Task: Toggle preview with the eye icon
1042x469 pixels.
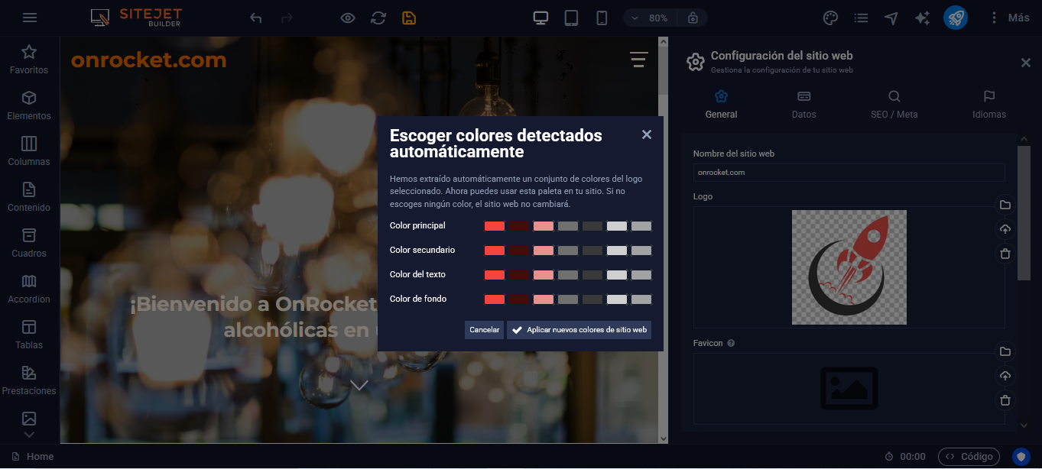Action: [x=348, y=18]
